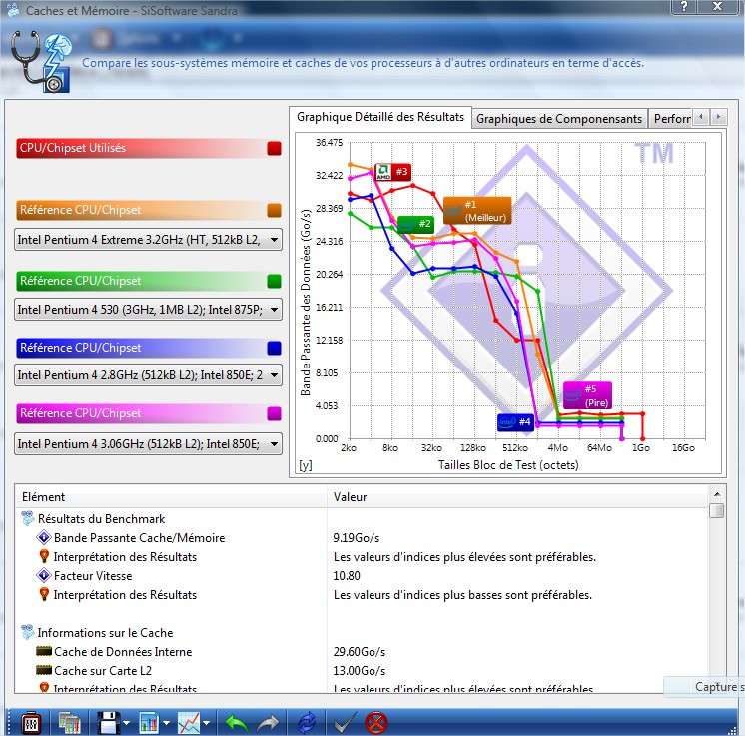Click the Elément column header
The height and width of the screenshot is (736, 745).
(x=171, y=497)
